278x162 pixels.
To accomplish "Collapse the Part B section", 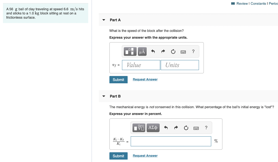I will point(103,96).
